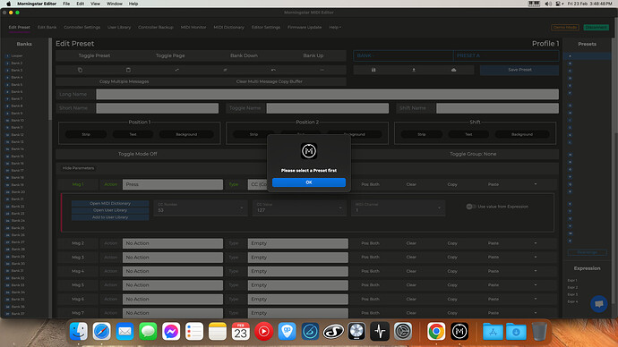Click the Open MIDI Dictionary button
The height and width of the screenshot is (347, 618).
(x=110, y=203)
